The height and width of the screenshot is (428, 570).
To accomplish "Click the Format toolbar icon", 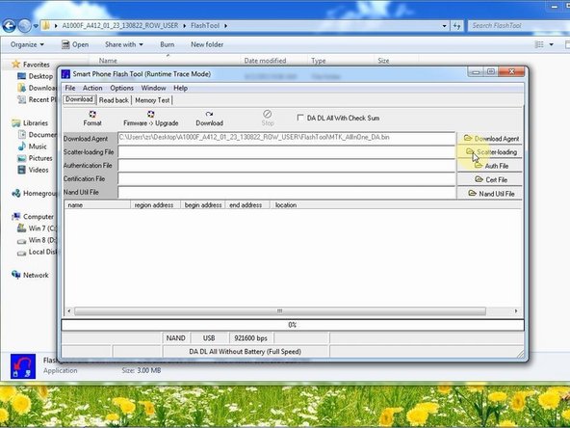I will coord(92,119).
